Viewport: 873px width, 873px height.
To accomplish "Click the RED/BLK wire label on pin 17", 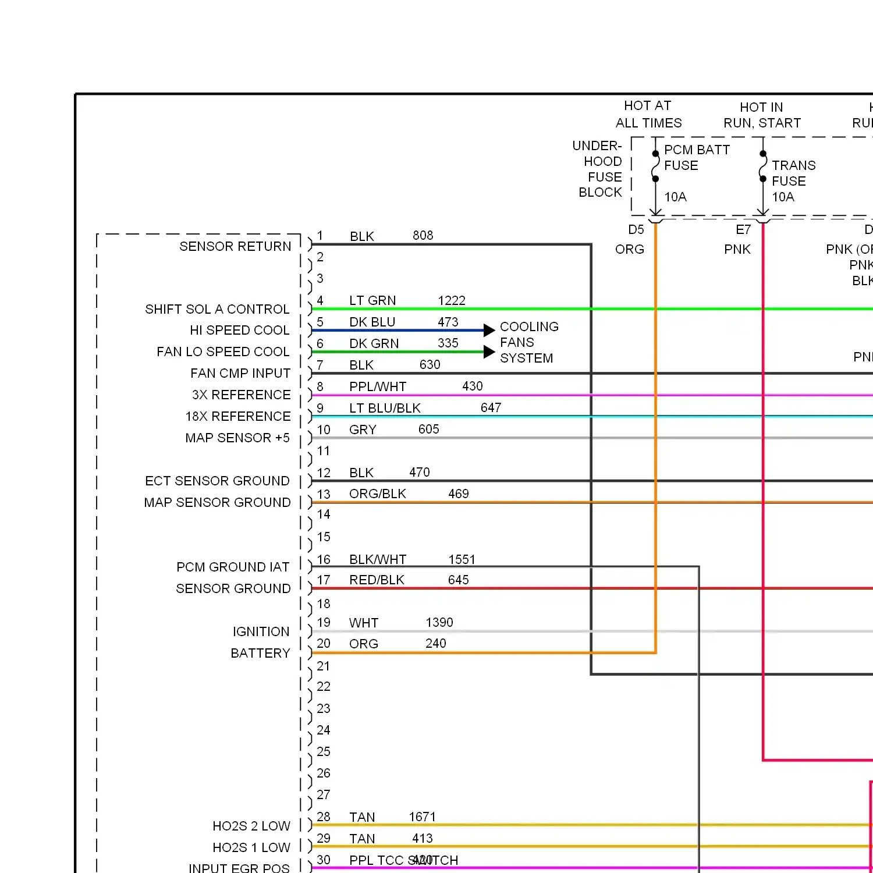I will (x=377, y=580).
